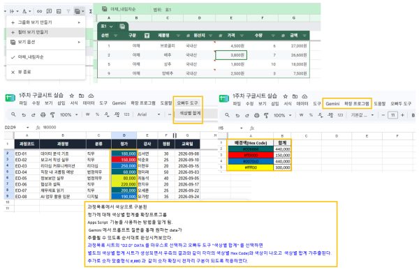Toggle the active filter icon on 구분 column

tap(147, 36)
